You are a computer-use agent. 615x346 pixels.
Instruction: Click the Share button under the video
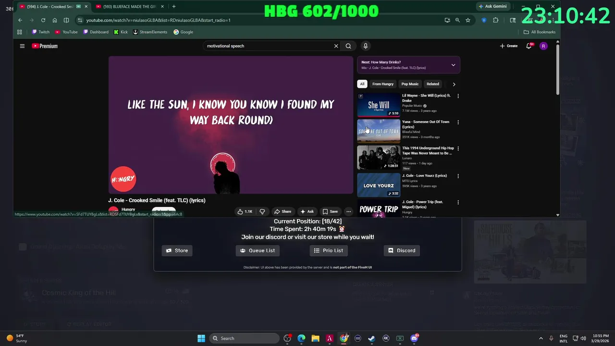coord(283,211)
